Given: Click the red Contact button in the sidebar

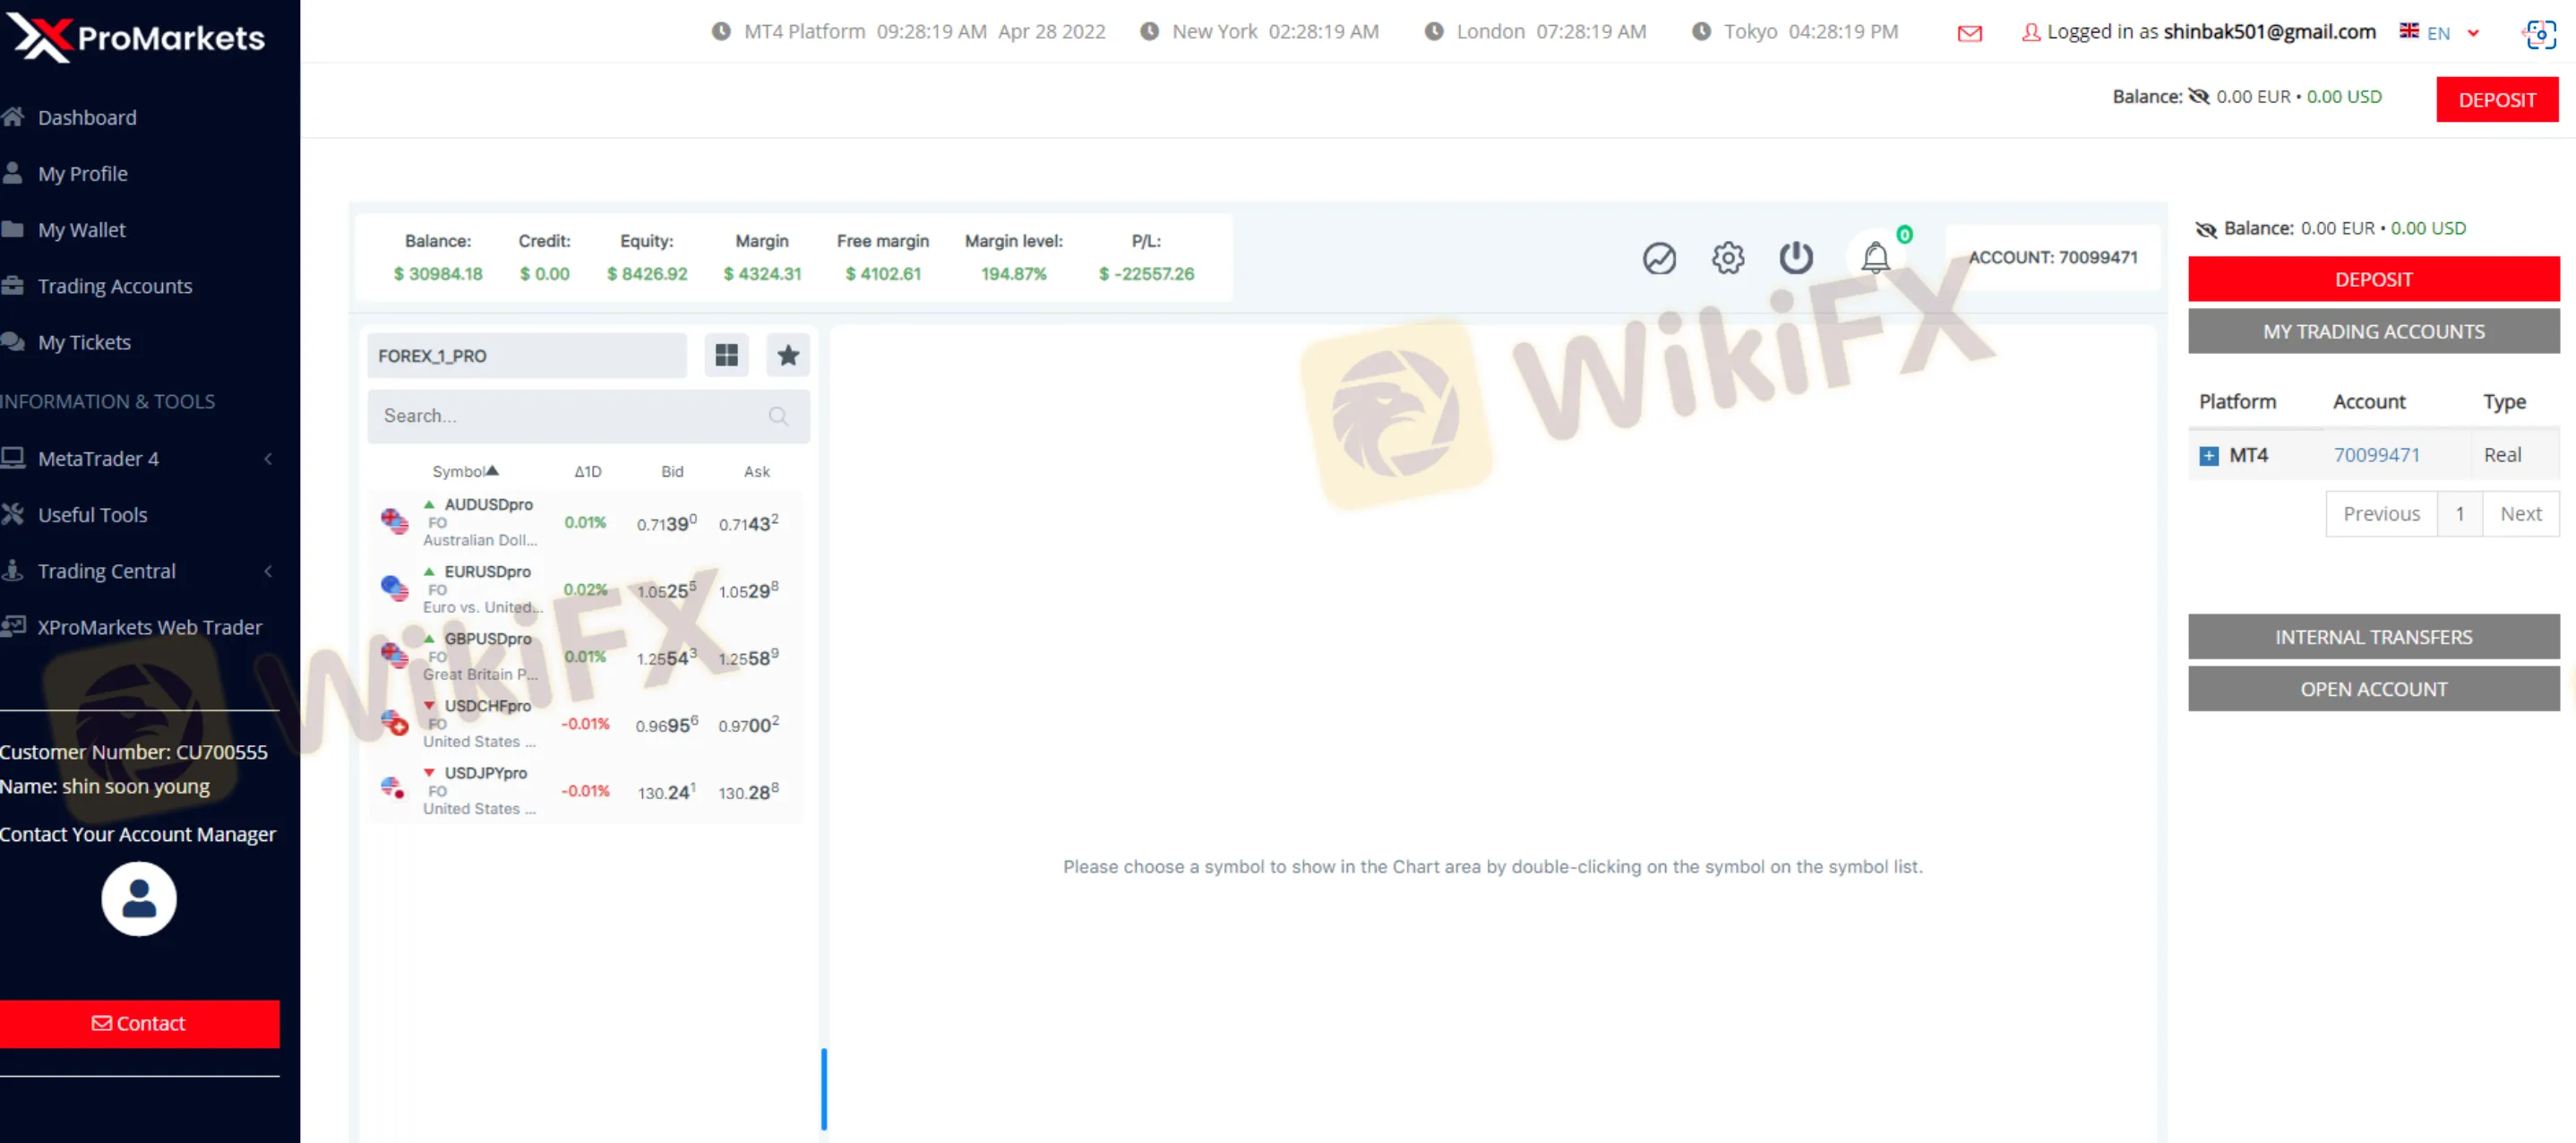Looking at the screenshot, I should pos(139,1023).
